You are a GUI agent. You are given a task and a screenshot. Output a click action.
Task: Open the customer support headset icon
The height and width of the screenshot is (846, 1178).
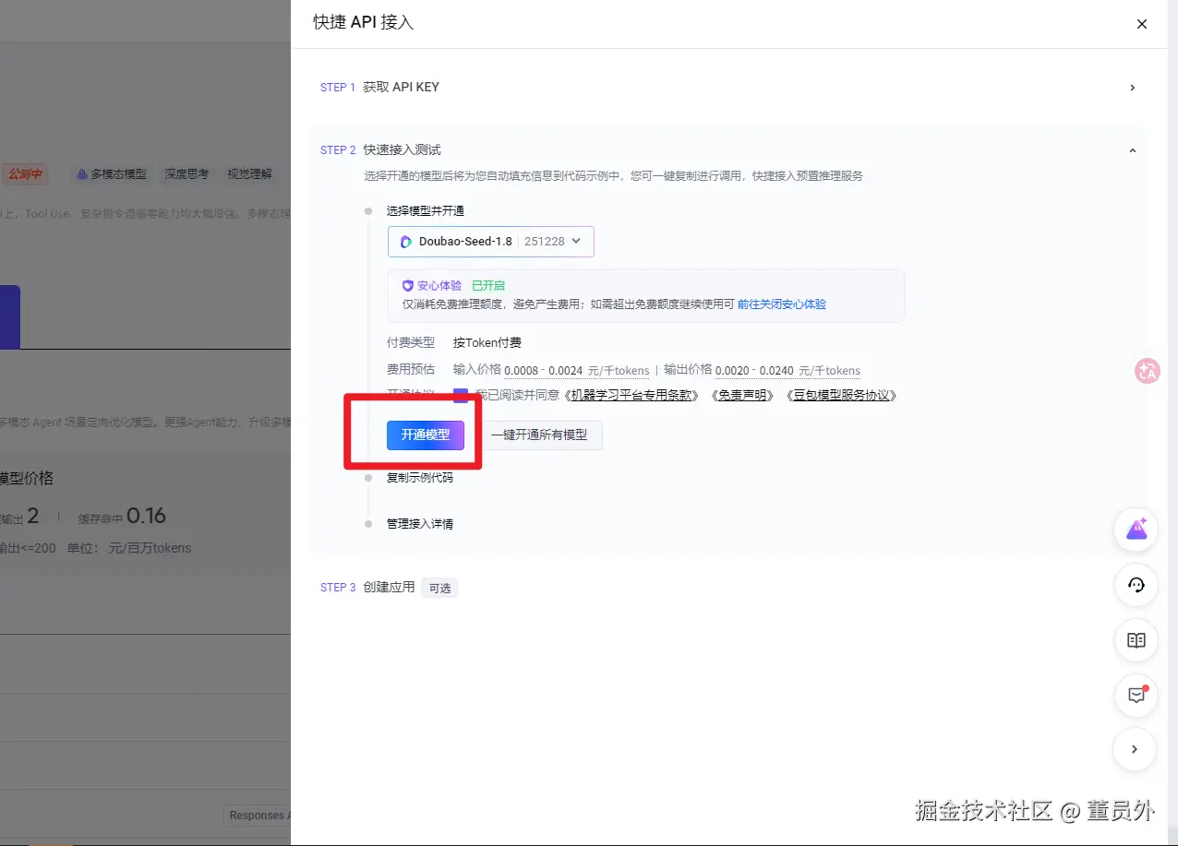click(x=1136, y=585)
